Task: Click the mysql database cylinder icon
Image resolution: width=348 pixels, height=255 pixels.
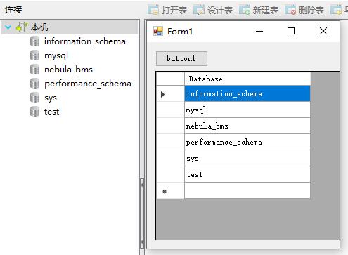Action: (34, 55)
